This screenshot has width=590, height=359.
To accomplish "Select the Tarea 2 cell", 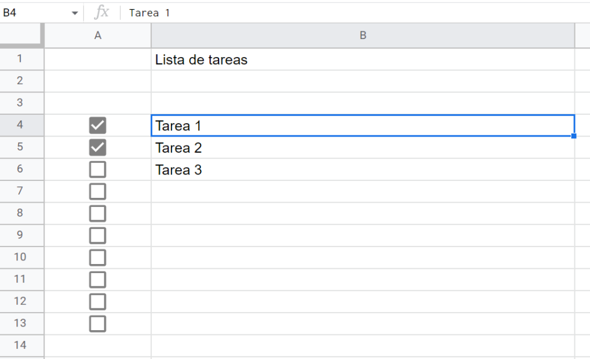I will (x=362, y=147).
